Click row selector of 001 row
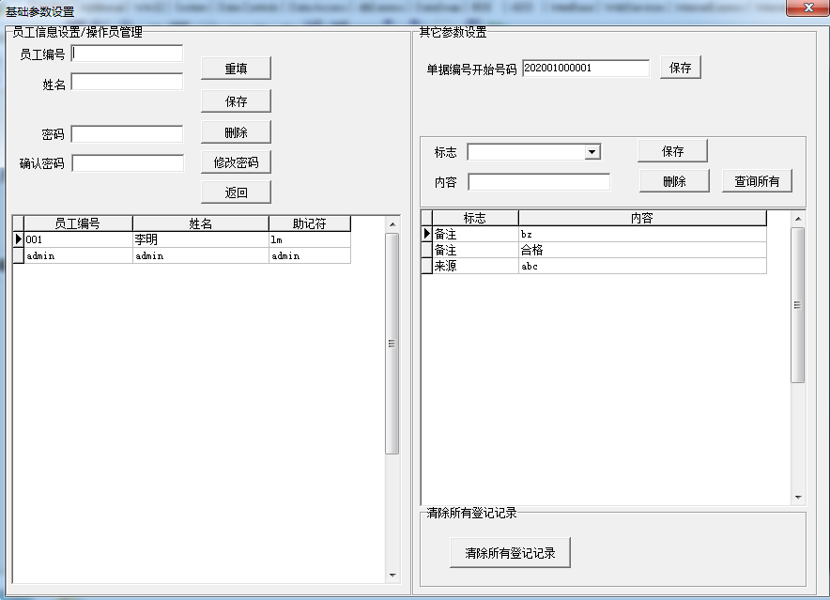Viewport: 830px width, 600px height. 18,239
